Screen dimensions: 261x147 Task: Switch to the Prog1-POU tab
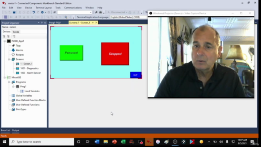point(55,23)
